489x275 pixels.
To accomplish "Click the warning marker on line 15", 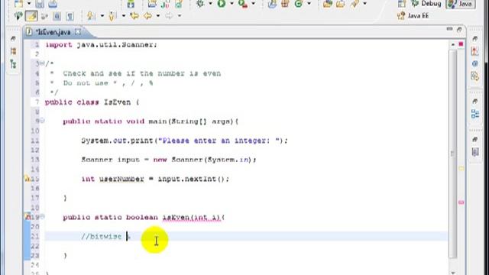I will [x=28, y=179].
